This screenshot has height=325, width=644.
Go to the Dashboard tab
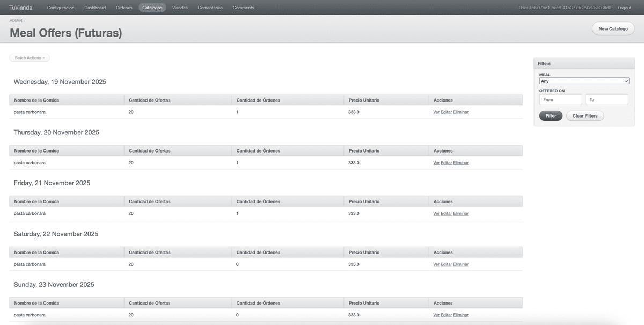(95, 8)
